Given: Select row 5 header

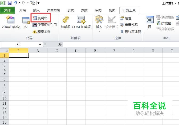Looking at the screenshot, I should (5, 75).
